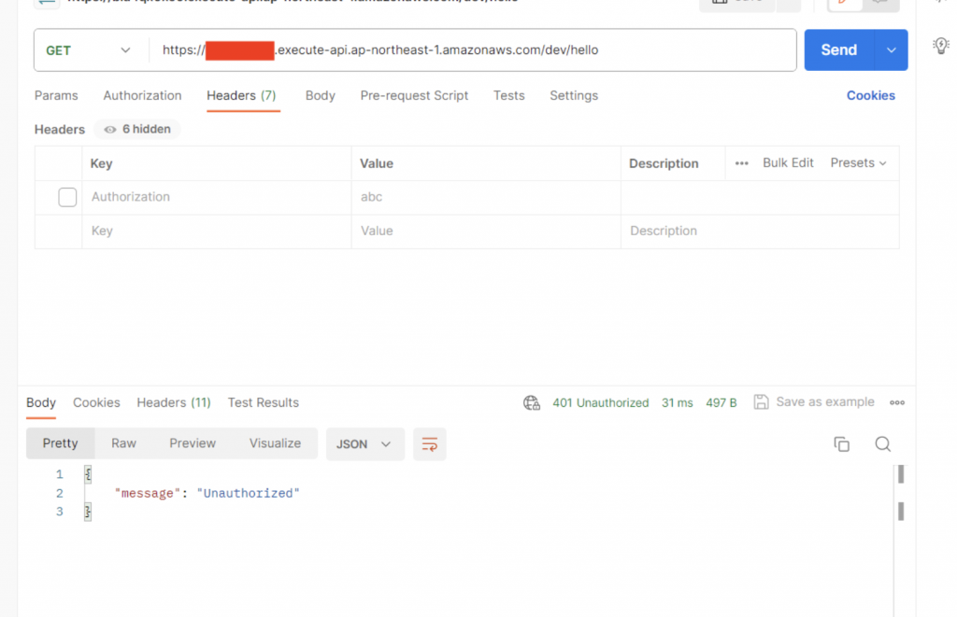Open the save-as-example disk icon
Viewport: 957px width, 617px height.
(759, 401)
